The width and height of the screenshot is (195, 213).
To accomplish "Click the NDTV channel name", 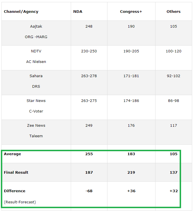I will pyautogui.click(x=36, y=51).
